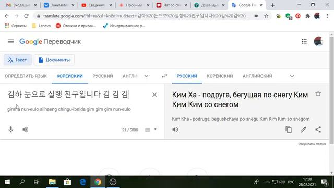Save translation with the star icon
Image resolution: width=334 pixels, height=188 pixels.
tap(318, 93)
